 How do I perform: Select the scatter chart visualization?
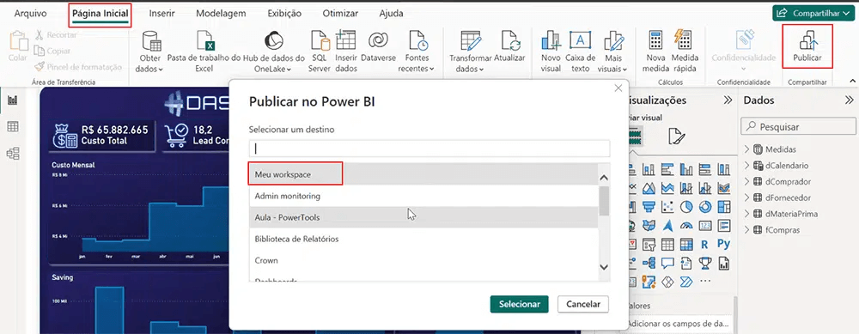click(x=667, y=206)
